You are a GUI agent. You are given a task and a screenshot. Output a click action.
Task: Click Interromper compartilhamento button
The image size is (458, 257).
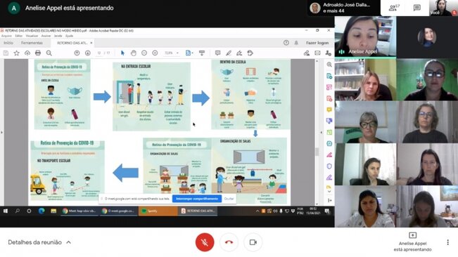click(x=197, y=199)
